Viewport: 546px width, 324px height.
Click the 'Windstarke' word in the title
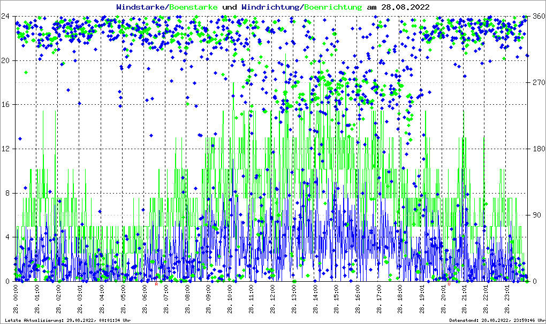[x=141, y=7]
